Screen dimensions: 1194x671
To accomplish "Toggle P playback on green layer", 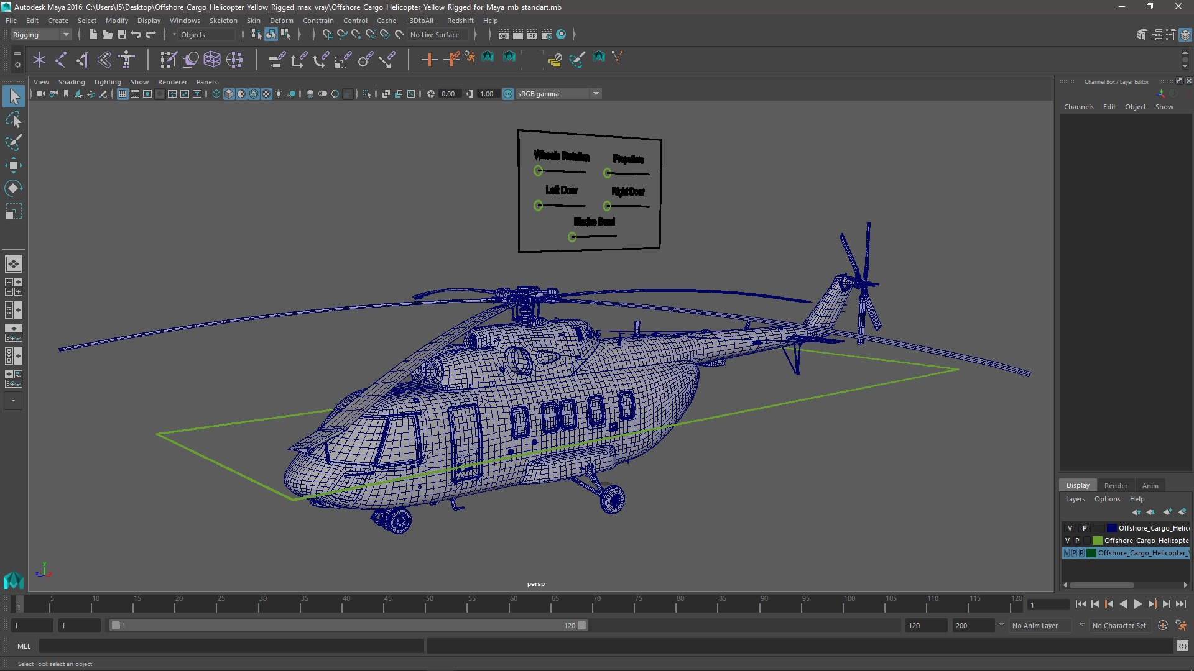I will (x=1077, y=541).
